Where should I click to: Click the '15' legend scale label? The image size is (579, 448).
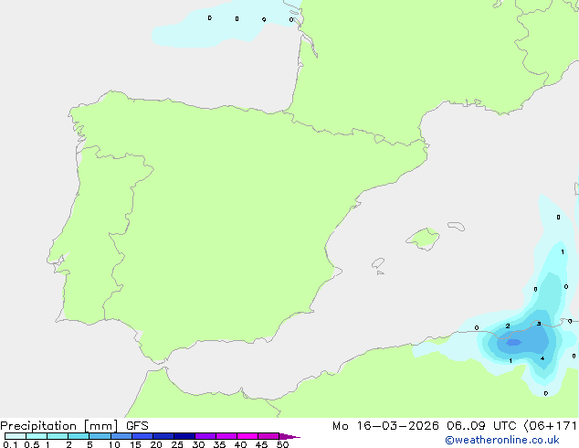coord(135,444)
